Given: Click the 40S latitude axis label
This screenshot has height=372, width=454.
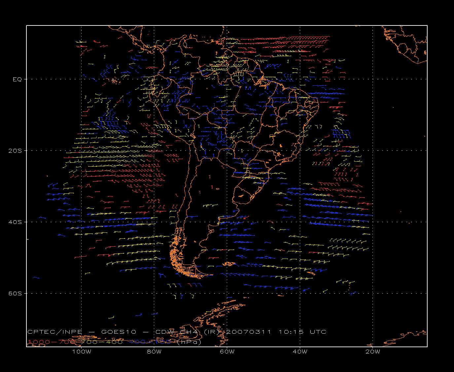Looking at the screenshot, I should point(15,222).
